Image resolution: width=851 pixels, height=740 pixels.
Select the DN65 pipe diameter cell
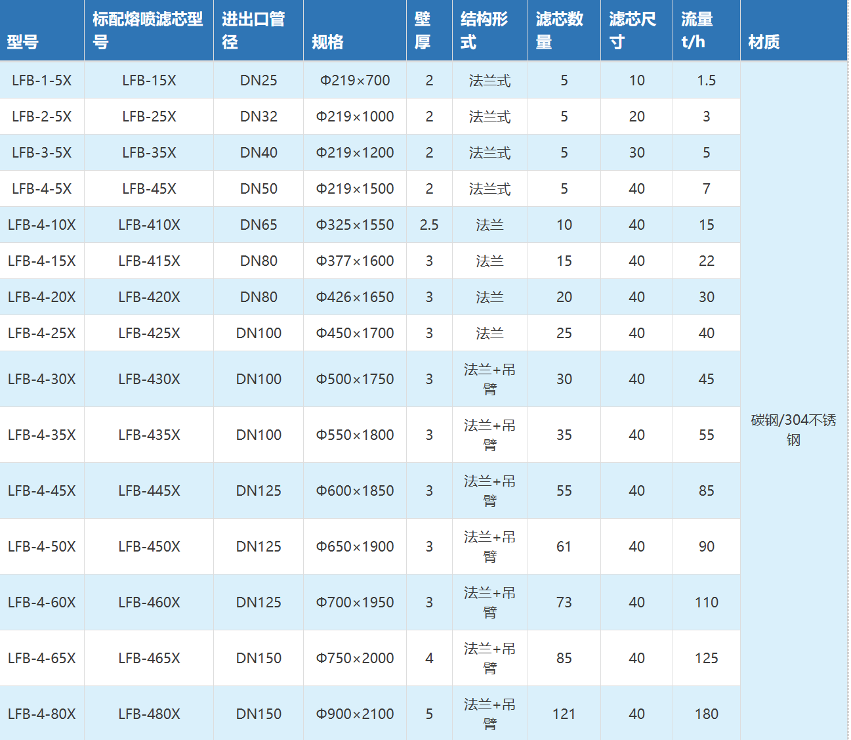[259, 225]
